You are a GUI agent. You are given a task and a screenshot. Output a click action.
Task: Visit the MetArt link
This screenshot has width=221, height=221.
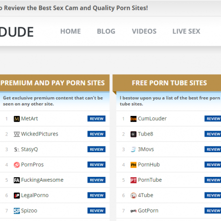(29, 118)
